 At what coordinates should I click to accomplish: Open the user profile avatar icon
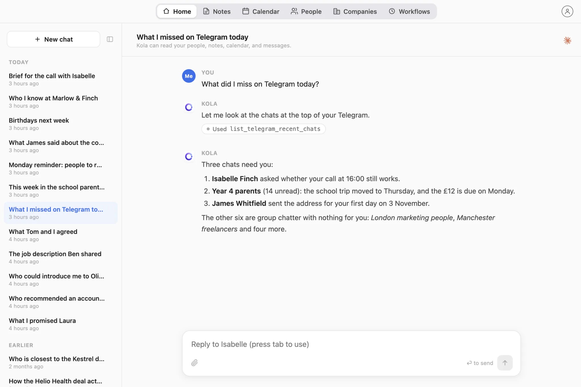point(567,11)
